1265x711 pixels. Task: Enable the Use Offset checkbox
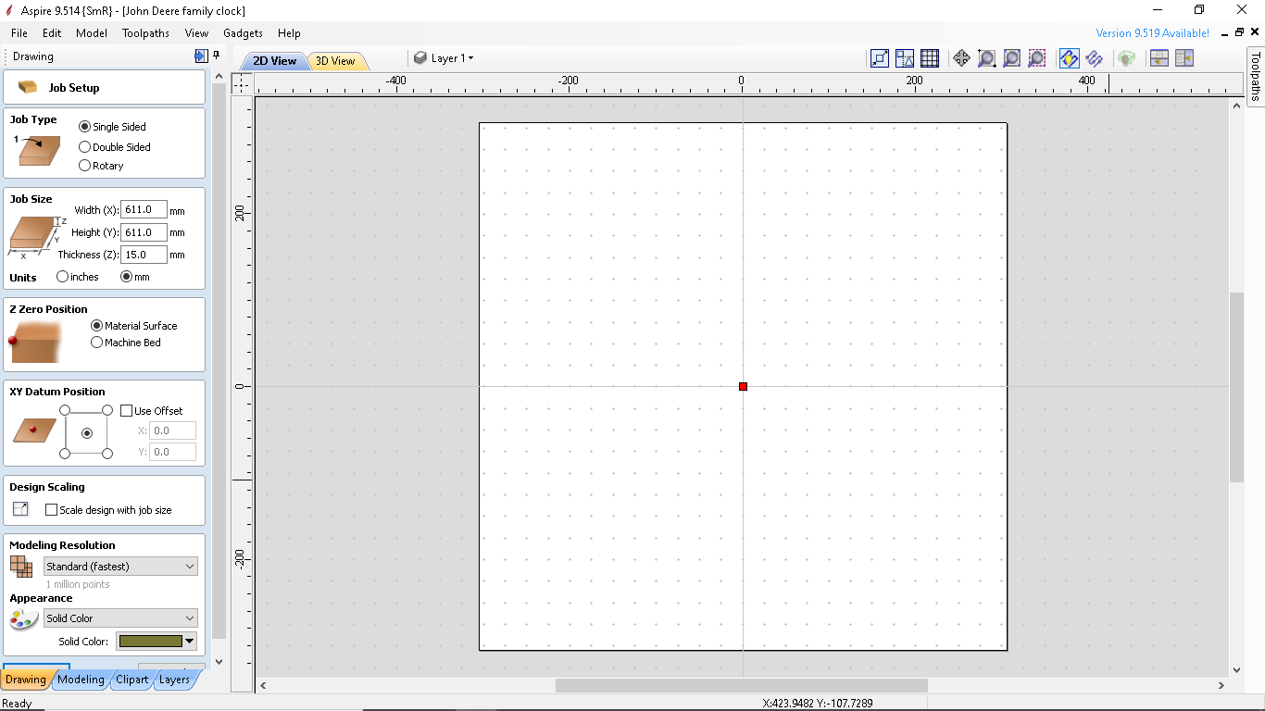(x=126, y=410)
